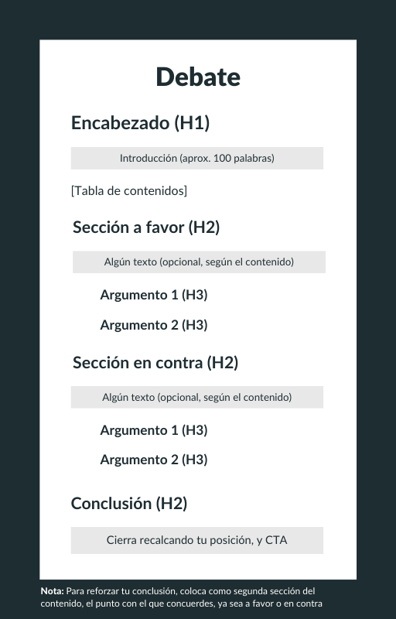Click the Sección en contra (H2) heading
This screenshot has width=396, height=619.
(x=155, y=363)
